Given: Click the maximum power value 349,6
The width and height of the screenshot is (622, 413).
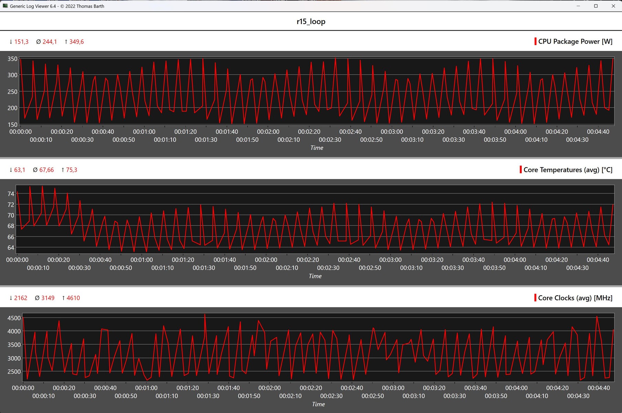Looking at the screenshot, I should coord(76,42).
